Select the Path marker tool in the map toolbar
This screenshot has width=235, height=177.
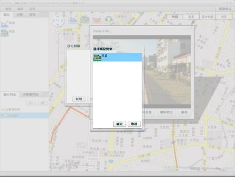(73, 19)
